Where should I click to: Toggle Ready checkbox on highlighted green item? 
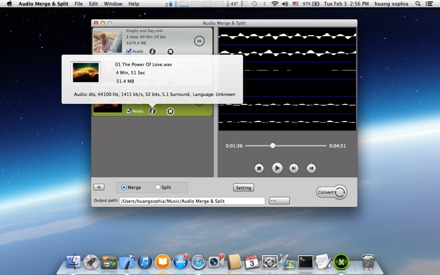[x=129, y=111]
